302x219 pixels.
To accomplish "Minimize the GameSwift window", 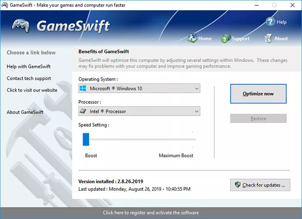I will 257,5.
